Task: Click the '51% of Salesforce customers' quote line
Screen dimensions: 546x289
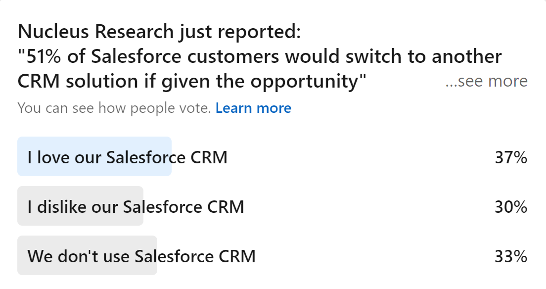Action: point(260,56)
